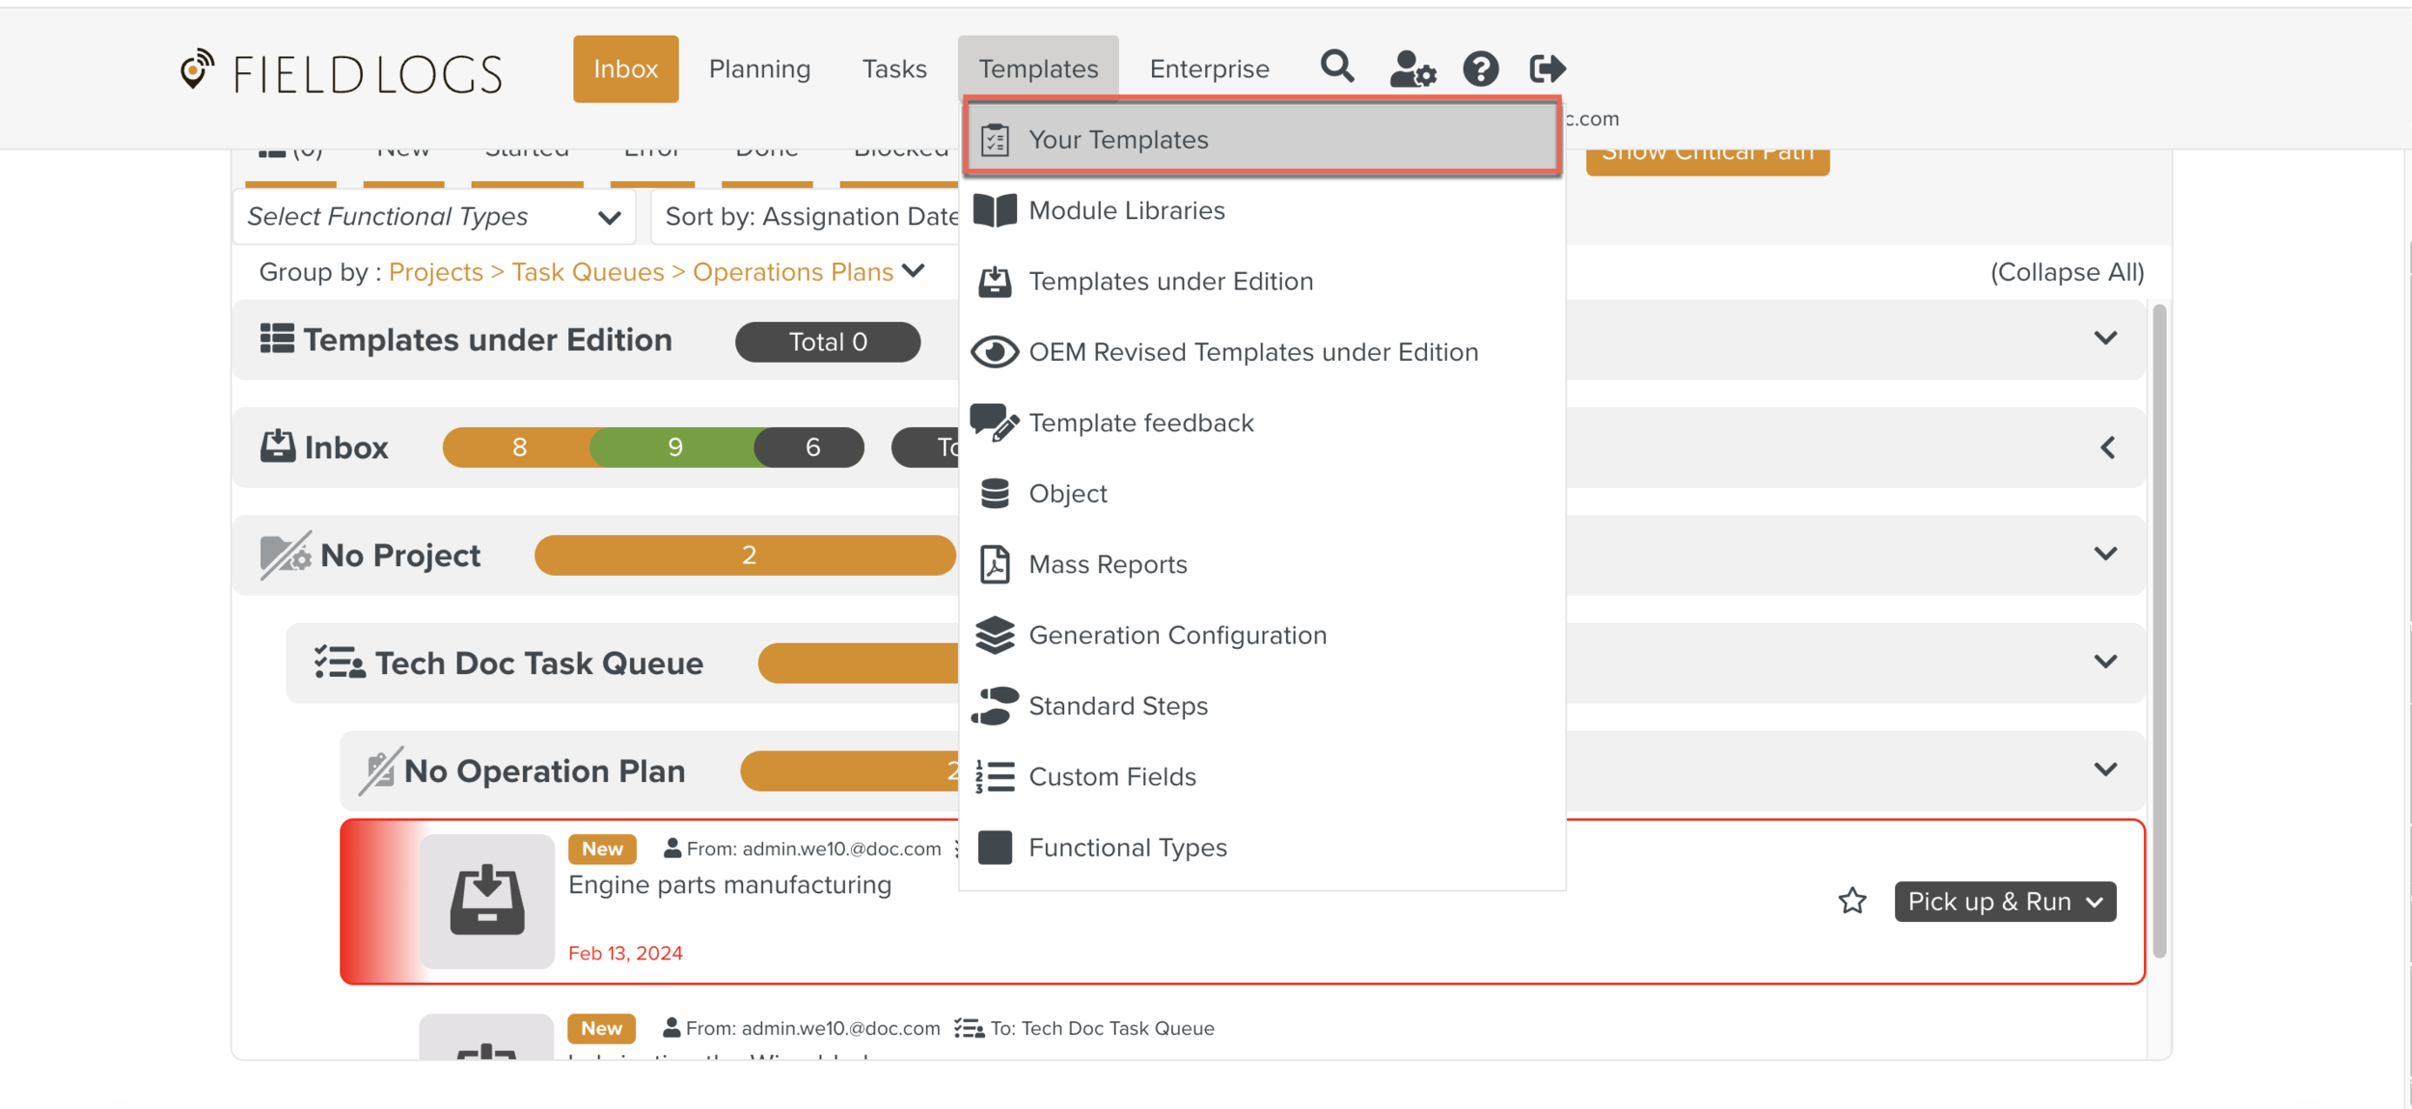Collapse the Tech Doc Task Queue group

[2105, 663]
